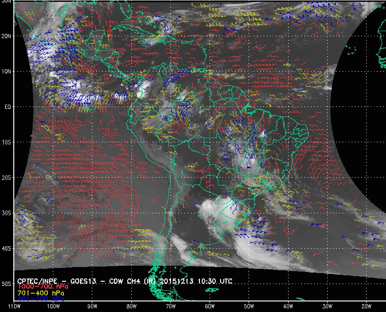This screenshot has width=386, height=312.
Task: Click the 30W longitude label
Action: coord(327,306)
